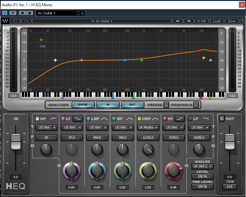This screenshot has width=246, height=197.
Task: Select the HMF bell shape icon
Action: [155, 119]
